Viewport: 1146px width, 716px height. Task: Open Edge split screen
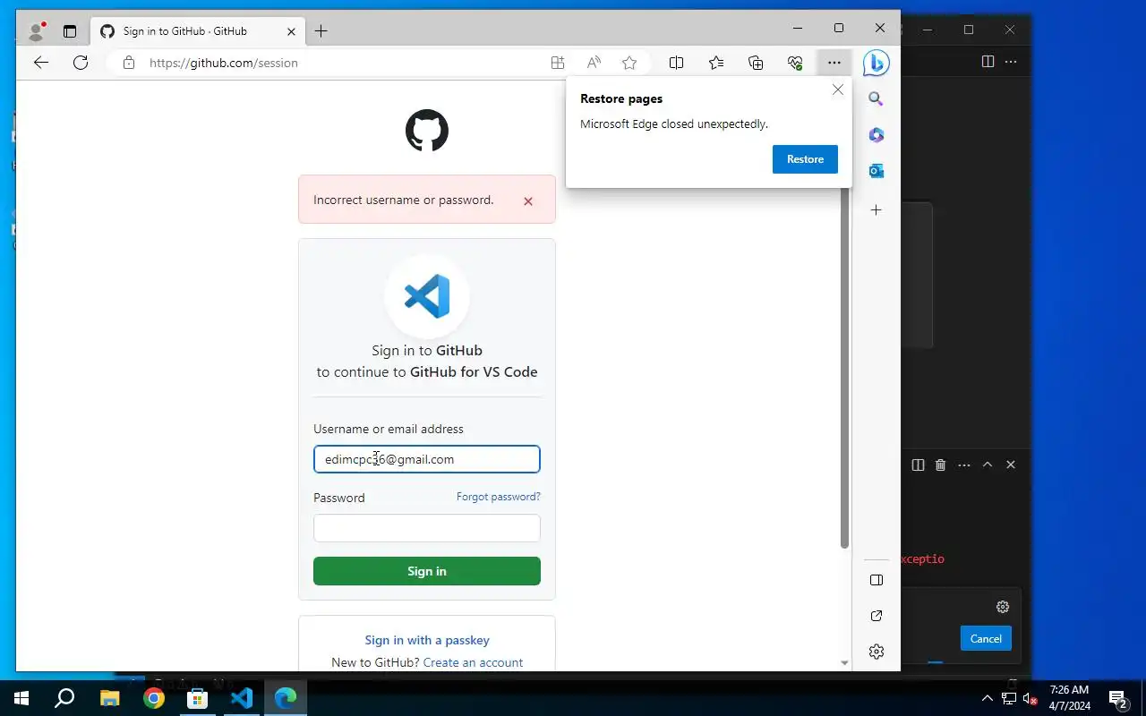(x=677, y=63)
